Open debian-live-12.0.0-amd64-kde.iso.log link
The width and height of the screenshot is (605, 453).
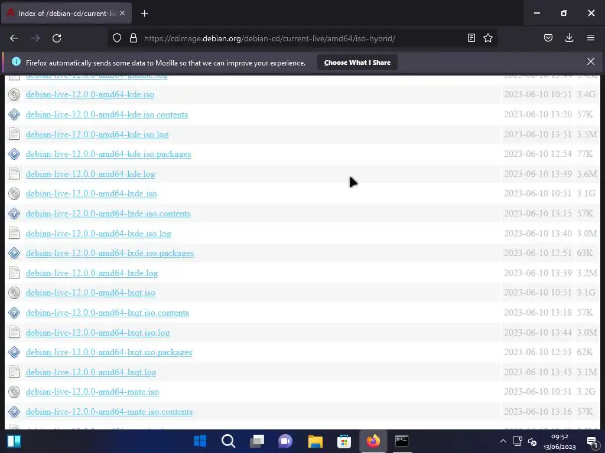click(97, 134)
